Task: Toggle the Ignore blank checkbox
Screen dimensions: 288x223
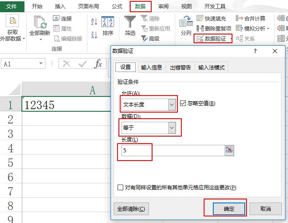Action: (x=183, y=103)
